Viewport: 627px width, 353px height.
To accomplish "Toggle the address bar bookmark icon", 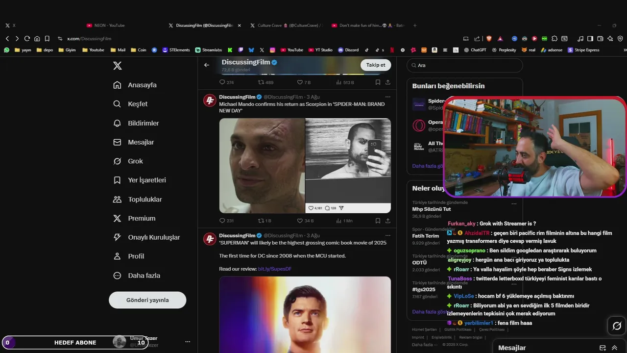I will pyautogui.click(x=47, y=38).
